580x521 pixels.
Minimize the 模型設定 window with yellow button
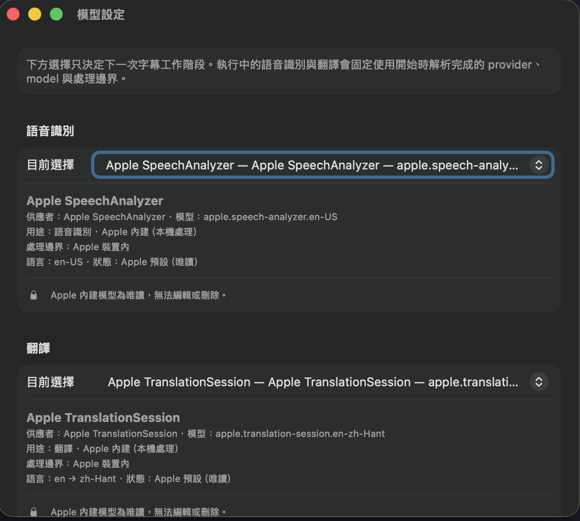point(35,15)
